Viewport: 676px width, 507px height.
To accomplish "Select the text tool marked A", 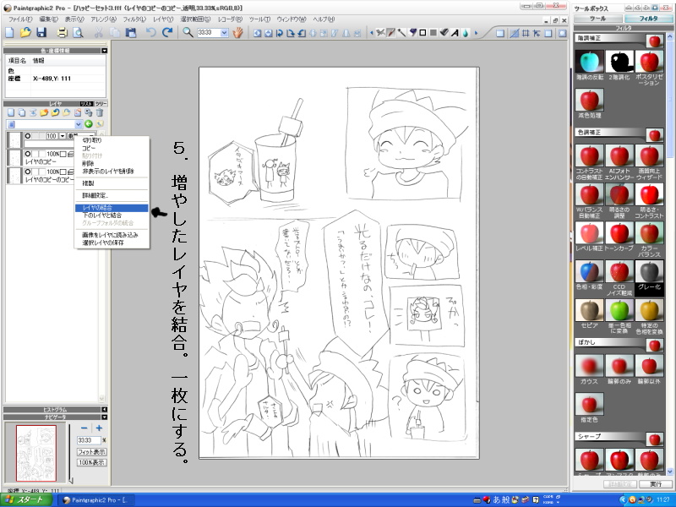I will tap(455, 33).
